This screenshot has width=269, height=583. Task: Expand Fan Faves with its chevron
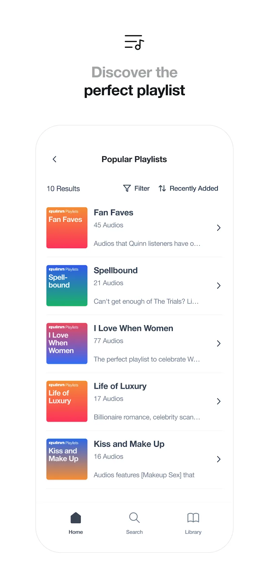[219, 228]
